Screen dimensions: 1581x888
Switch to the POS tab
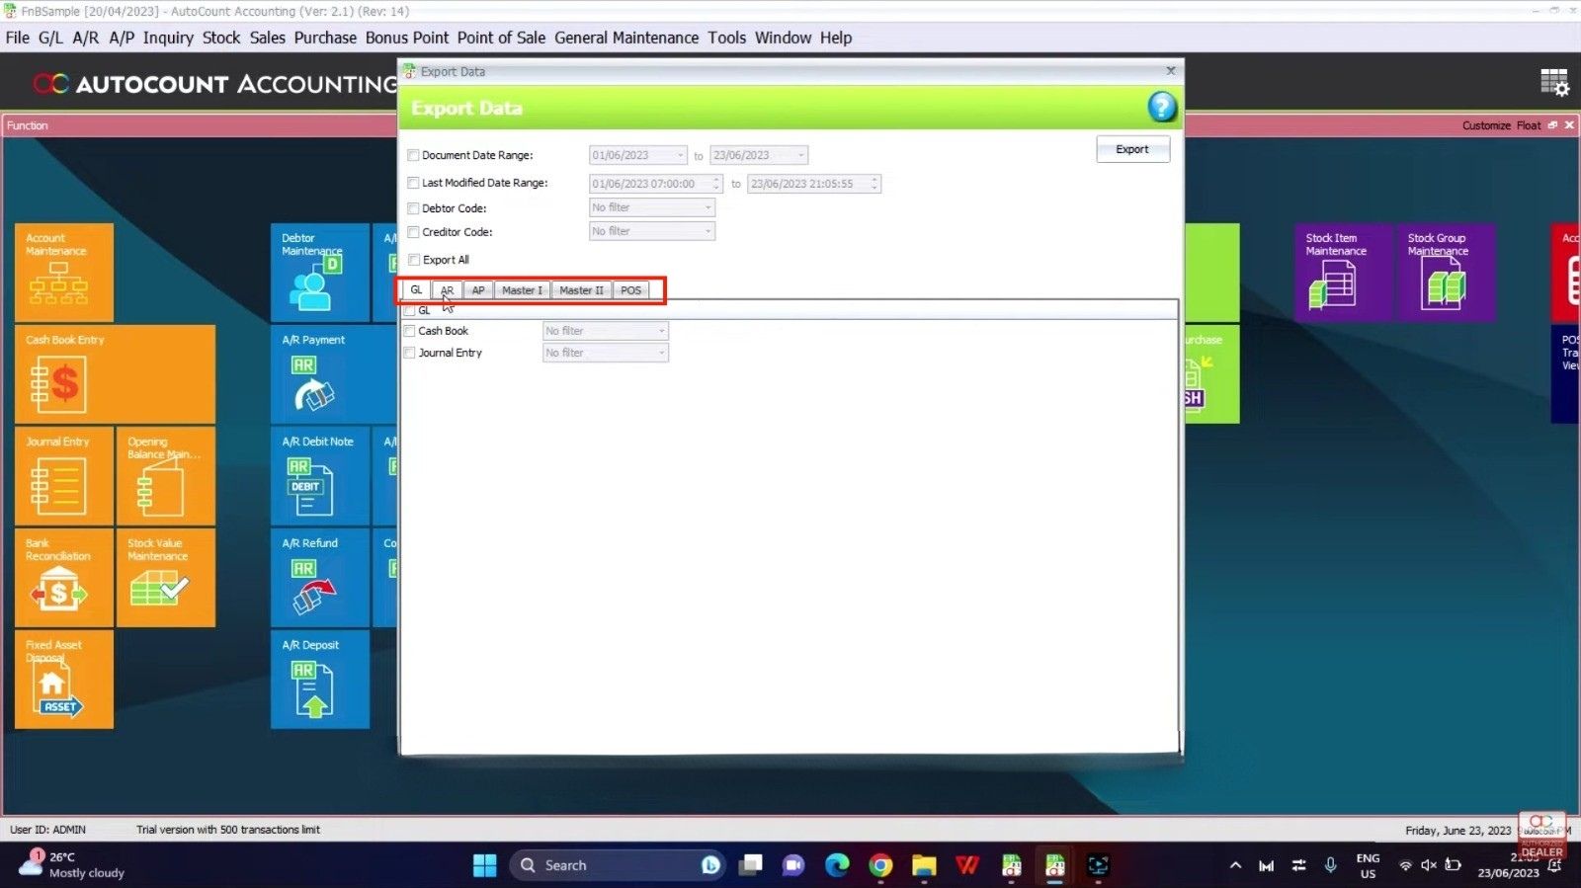click(x=630, y=290)
